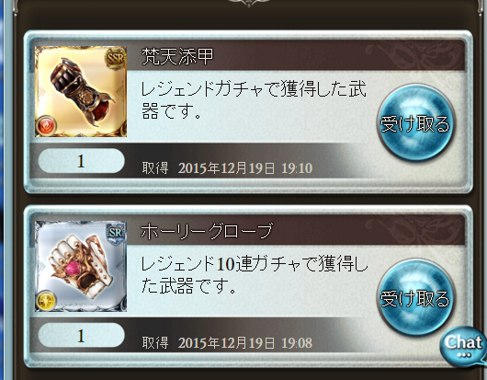Click the ornament at top of panel
The height and width of the screenshot is (380, 487).
tap(248, 3)
